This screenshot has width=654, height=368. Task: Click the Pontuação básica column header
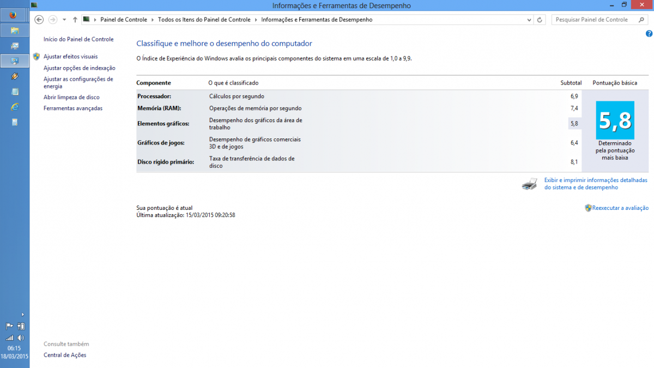pyautogui.click(x=615, y=83)
